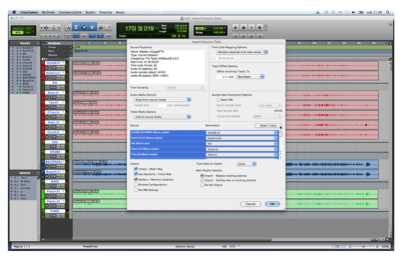Click zoom preset button 5
The width and height of the screenshot is (413, 266).
58,36
